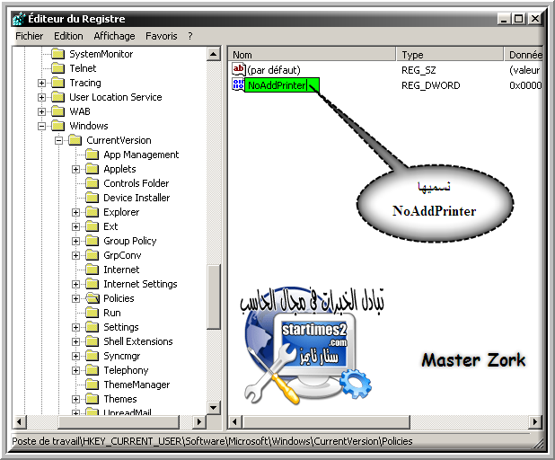The image size is (555, 460).
Task: Click the NoAddPrinter name edit field
Action: coord(282,85)
